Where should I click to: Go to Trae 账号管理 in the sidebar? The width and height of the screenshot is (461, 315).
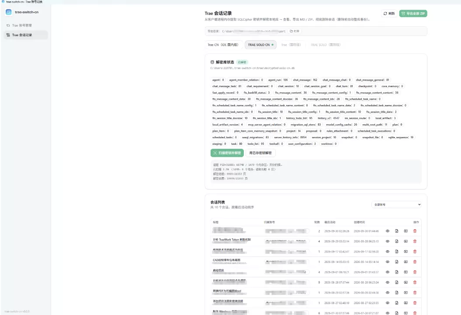point(26,25)
